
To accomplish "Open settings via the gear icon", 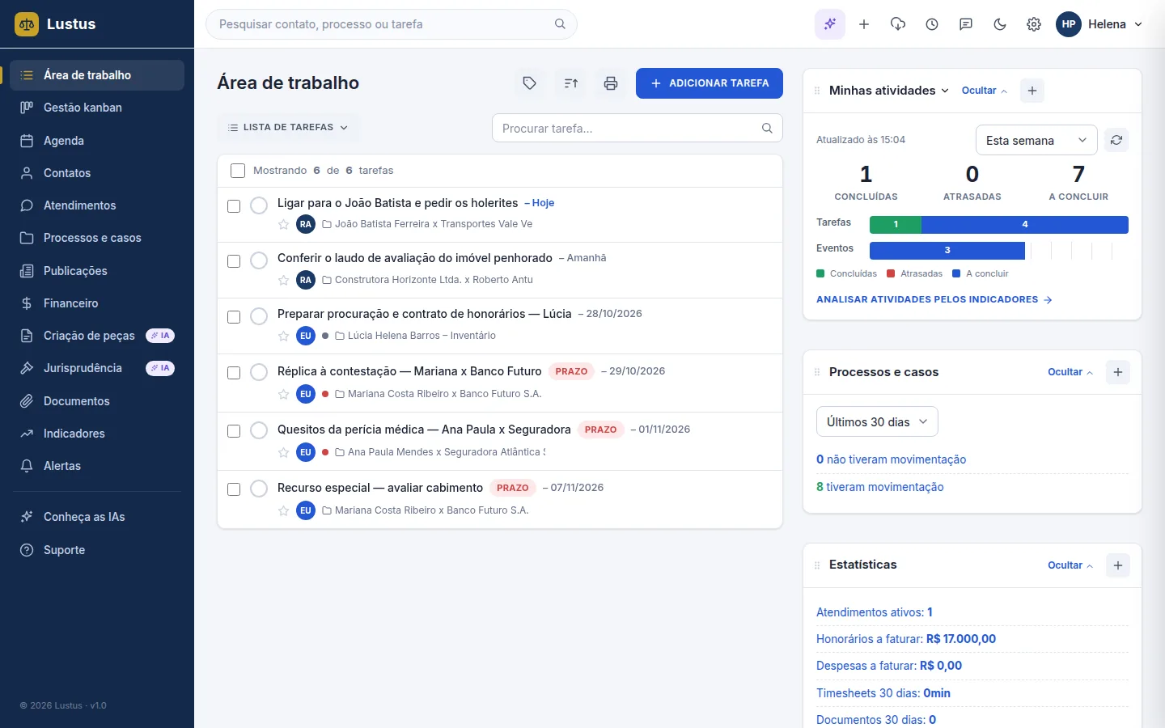I will pos(1034,24).
